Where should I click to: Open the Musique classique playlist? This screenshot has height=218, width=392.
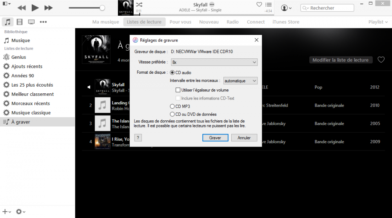(x=38, y=113)
